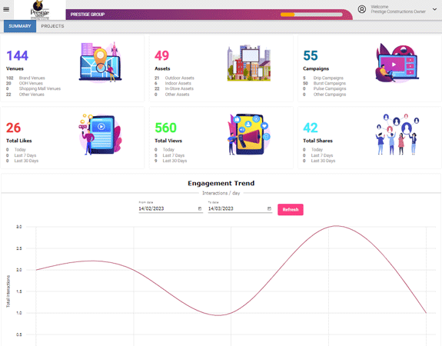
Task: Expand the account dropdown chevron
Action: tap(434, 9)
